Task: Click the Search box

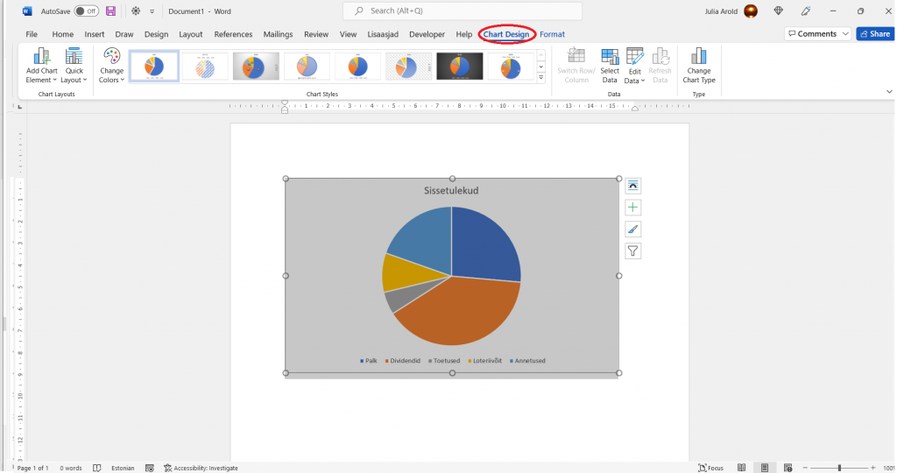Action: coord(463,11)
